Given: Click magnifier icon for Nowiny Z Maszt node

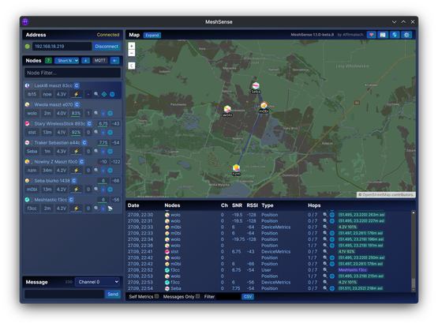Looking at the screenshot, I should tap(96, 170).
